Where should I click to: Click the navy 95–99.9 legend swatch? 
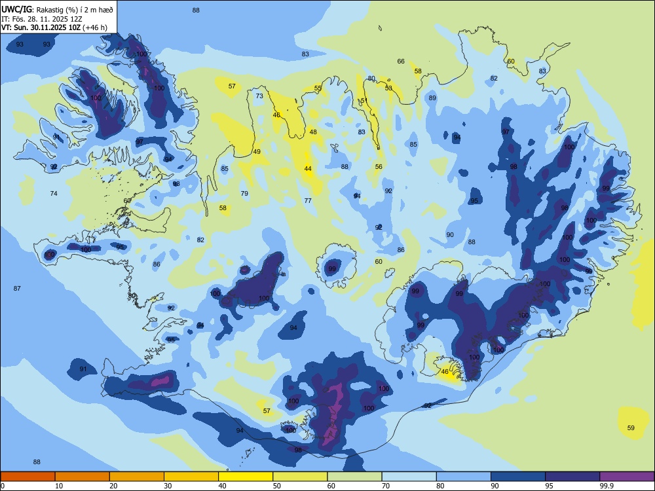572,477
